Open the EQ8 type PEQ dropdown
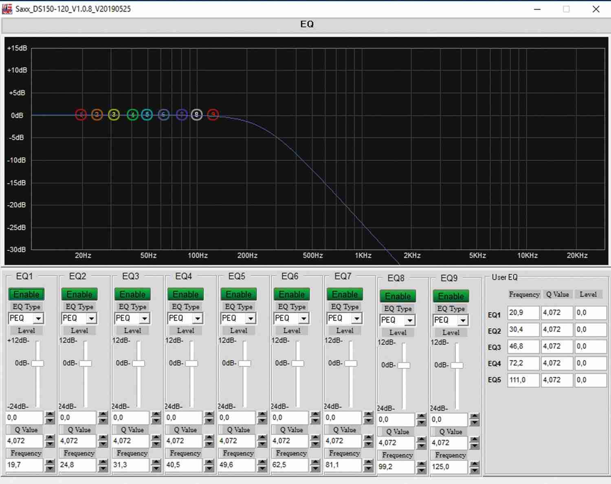This screenshot has height=484, width=611. pos(398,320)
